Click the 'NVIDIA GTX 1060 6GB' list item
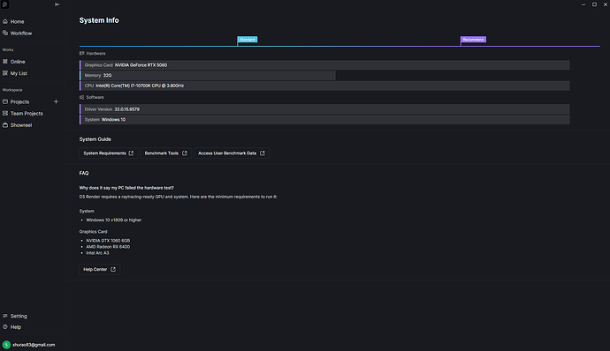Viewport: 610px width, 351px height. pos(108,241)
